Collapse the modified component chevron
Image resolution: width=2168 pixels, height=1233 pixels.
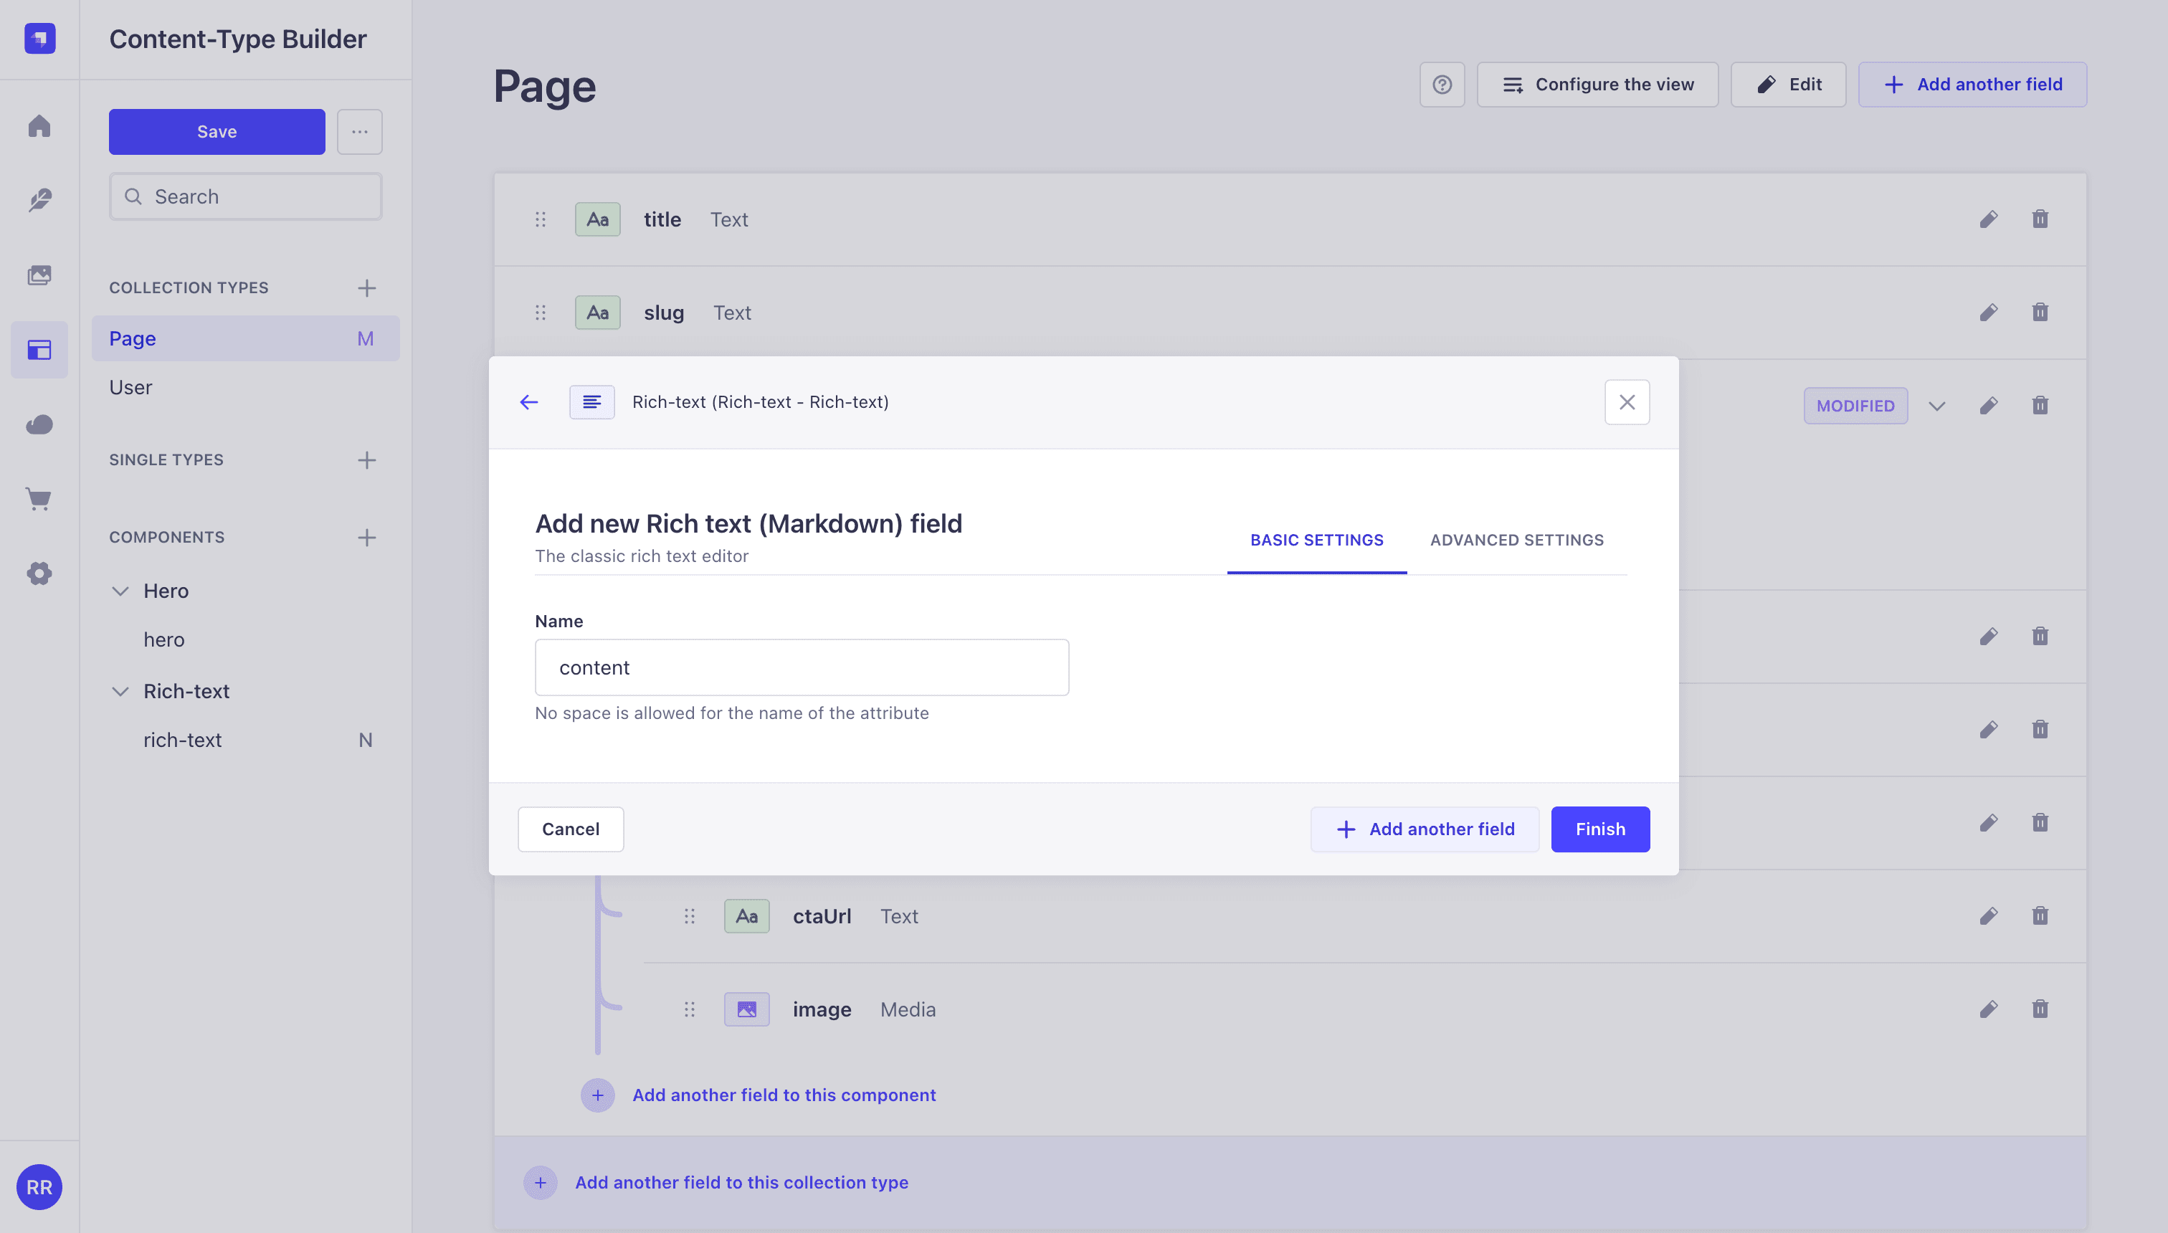[1936, 406]
